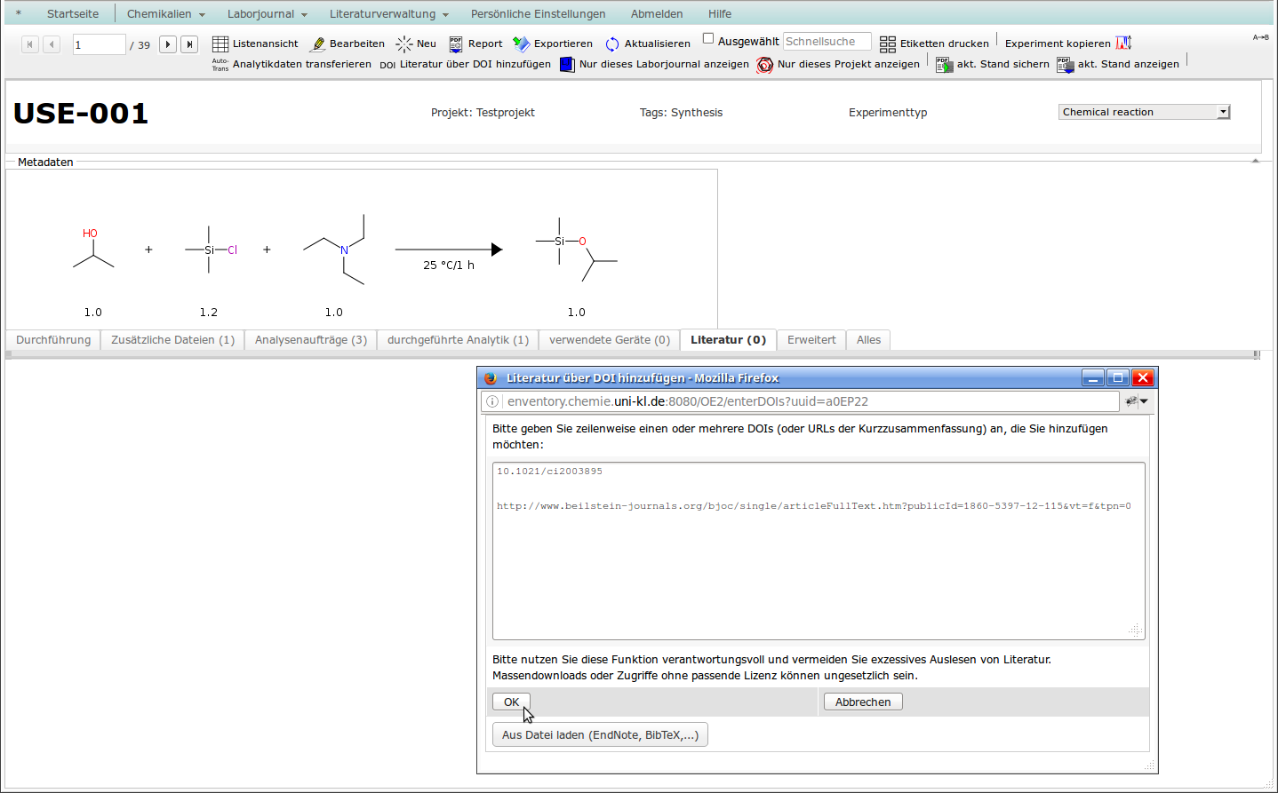This screenshot has height=793, width=1278.
Task: Click the experiment number field
Action: click(x=100, y=44)
